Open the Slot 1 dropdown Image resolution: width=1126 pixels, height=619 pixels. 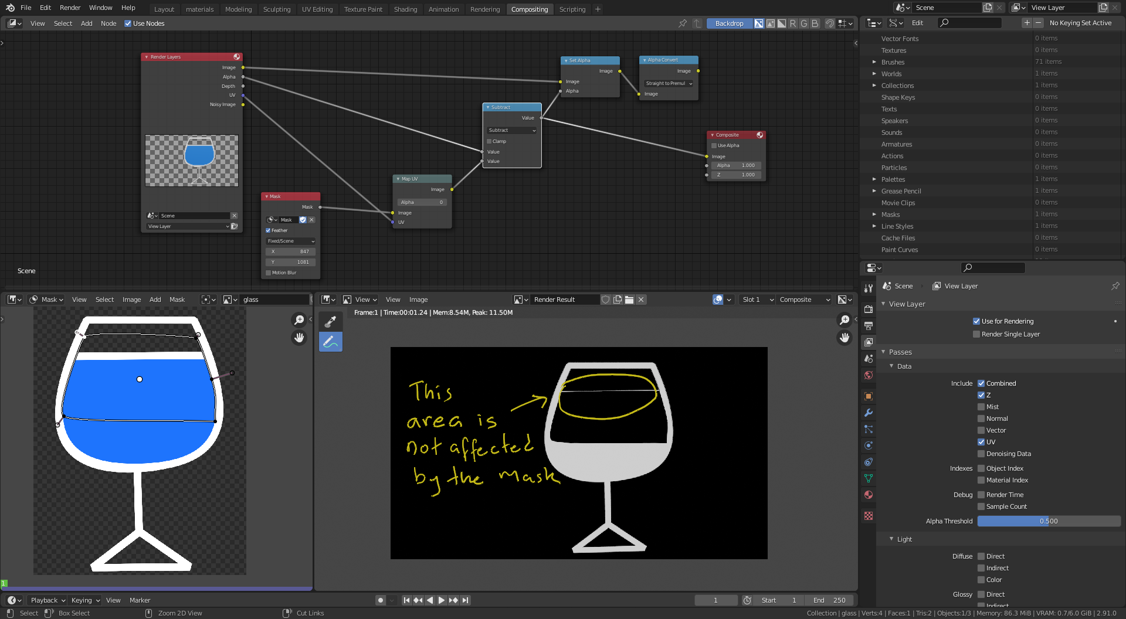758,300
